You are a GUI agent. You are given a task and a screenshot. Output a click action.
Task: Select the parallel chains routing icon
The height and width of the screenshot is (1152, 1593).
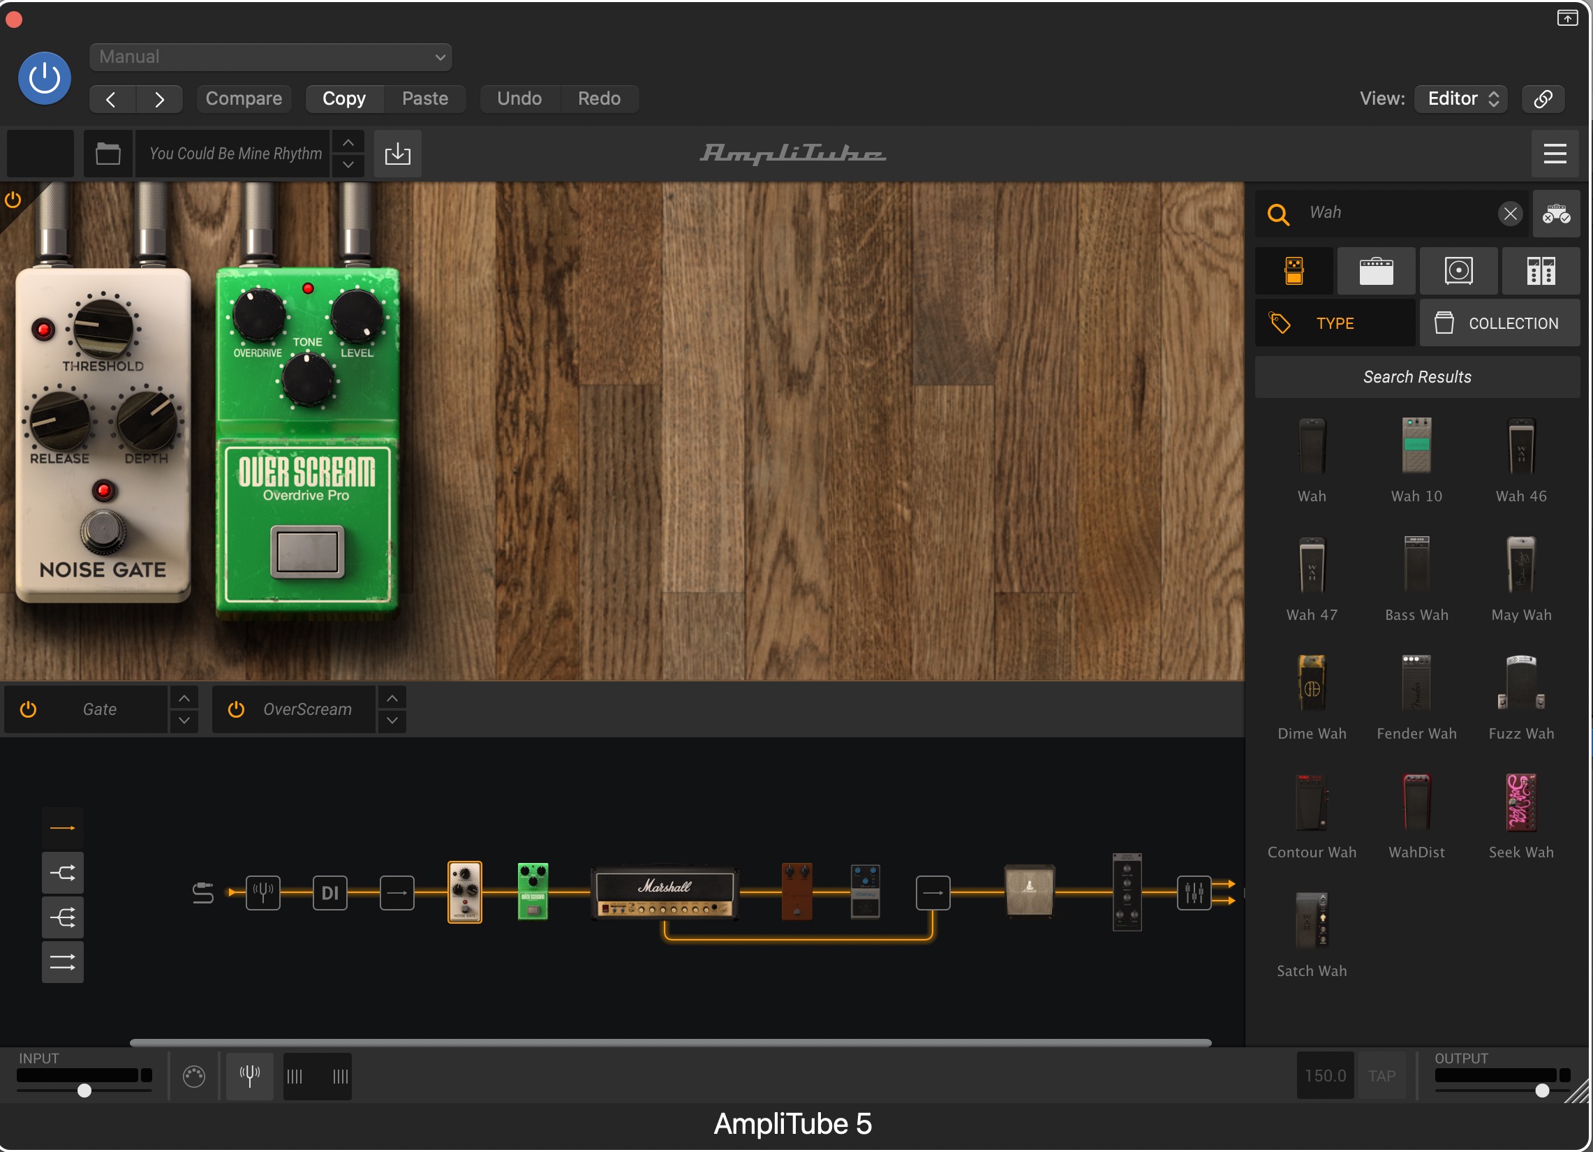63,962
